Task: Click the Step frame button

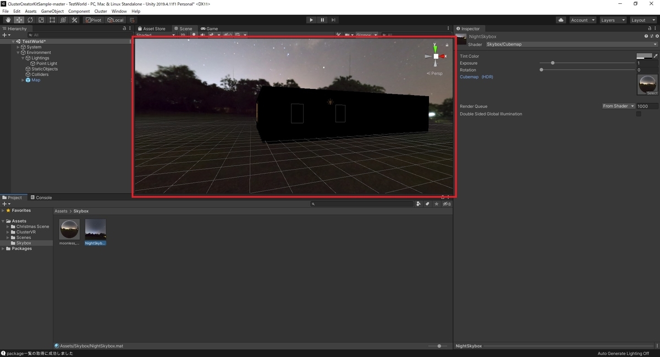Action: click(333, 20)
